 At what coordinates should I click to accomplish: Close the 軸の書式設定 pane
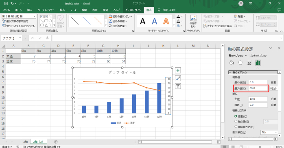(279, 48)
